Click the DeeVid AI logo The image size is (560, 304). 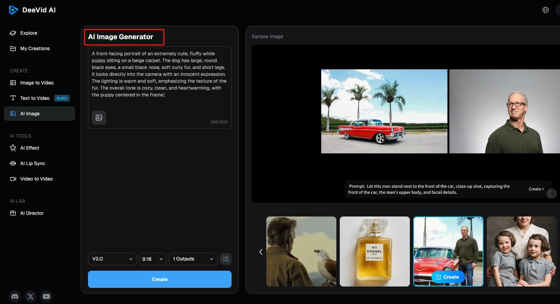32,10
